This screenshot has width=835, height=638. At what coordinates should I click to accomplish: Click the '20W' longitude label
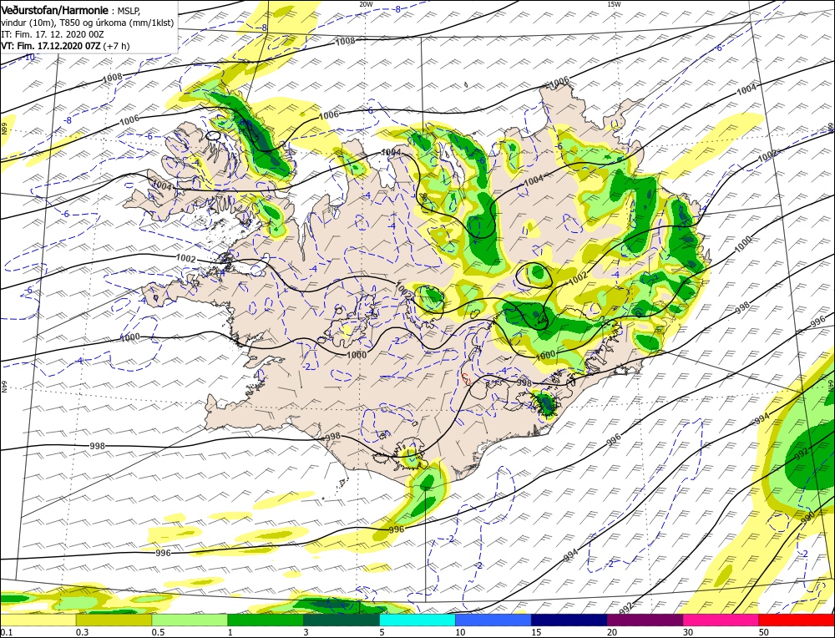pyautogui.click(x=366, y=3)
